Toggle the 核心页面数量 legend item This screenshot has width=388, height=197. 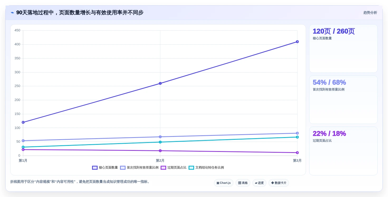[x=105, y=168]
